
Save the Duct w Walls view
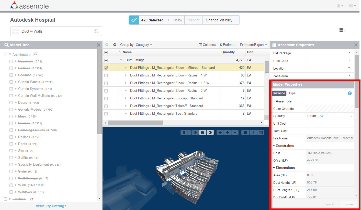(x=96, y=31)
